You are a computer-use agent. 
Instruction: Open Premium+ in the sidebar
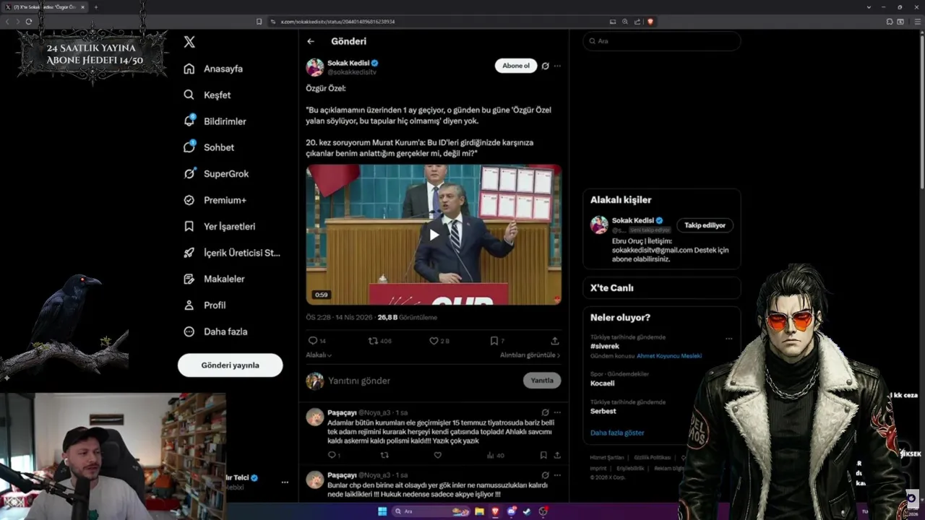(215, 200)
